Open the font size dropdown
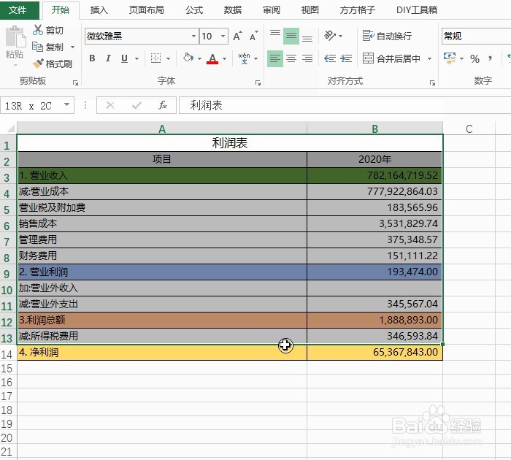The width and height of the screenshot is (511, 460). 223,36
